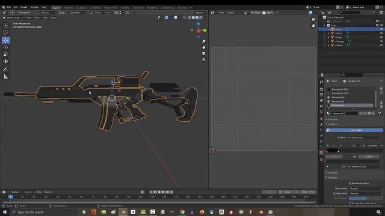
Task: Select rendered viewport shading sphere
Action: 201,17
